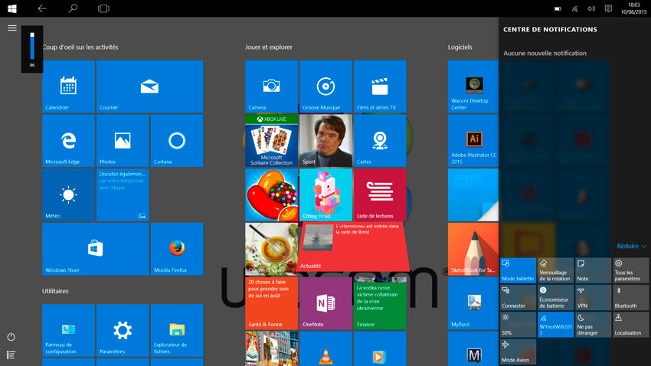Toggle Mode Avion quick action
The width and height of the screenshot is (651, 366).
pos(519,352)
